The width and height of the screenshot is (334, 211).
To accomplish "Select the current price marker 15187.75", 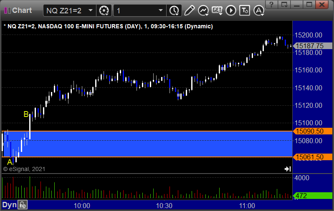I will 312,46.
